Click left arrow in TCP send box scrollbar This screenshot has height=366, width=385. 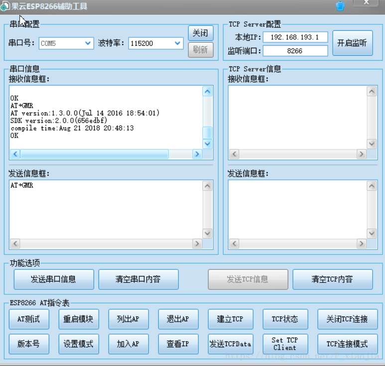(x=234, y=244)
